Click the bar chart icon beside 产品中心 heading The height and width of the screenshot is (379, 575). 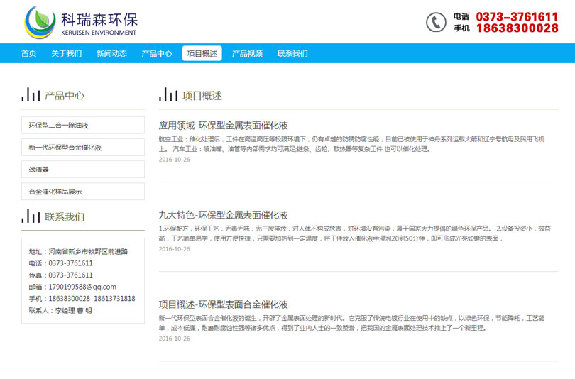tap(31, 94)
